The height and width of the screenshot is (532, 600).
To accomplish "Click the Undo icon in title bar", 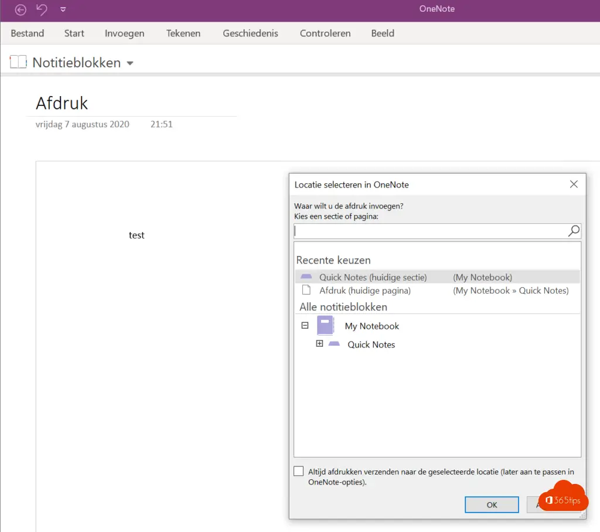I will coord(42,9).
